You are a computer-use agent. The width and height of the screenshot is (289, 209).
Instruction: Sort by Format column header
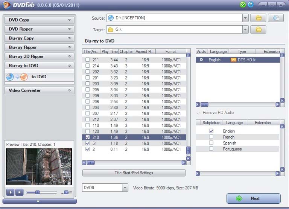171,52
